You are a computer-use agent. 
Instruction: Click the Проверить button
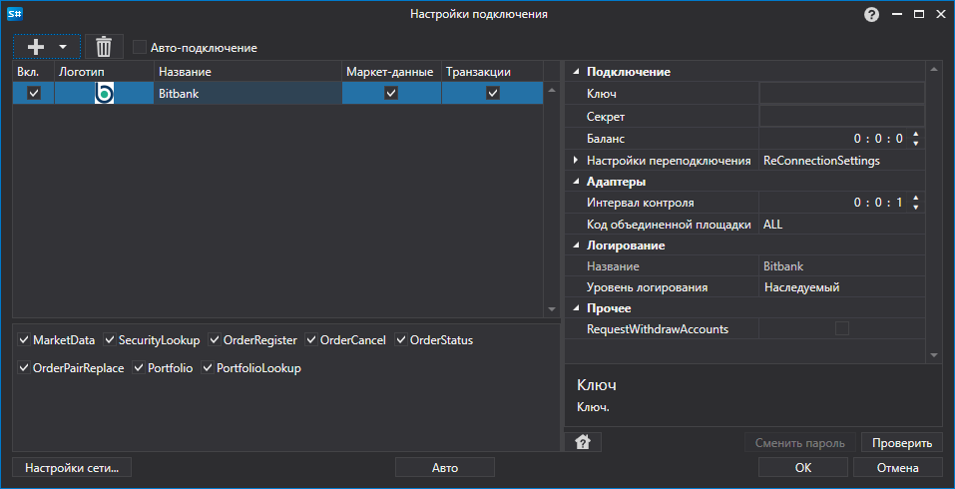pos(902,443)
